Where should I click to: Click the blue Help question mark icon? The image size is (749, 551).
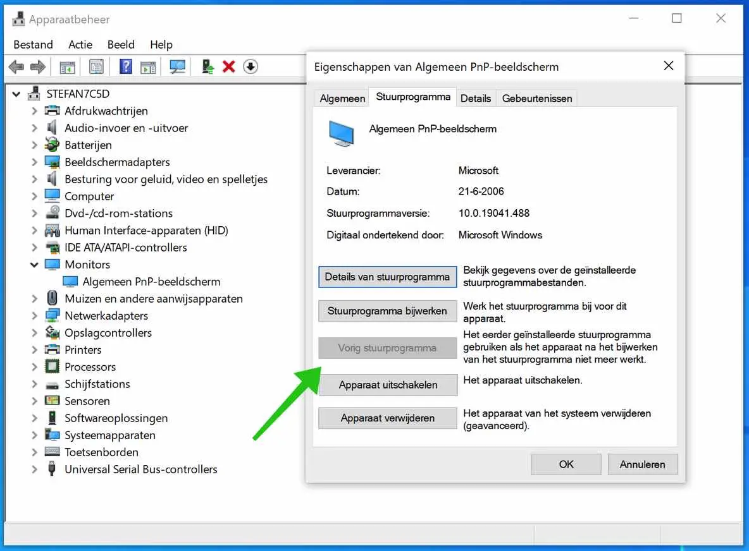(126, 66)
